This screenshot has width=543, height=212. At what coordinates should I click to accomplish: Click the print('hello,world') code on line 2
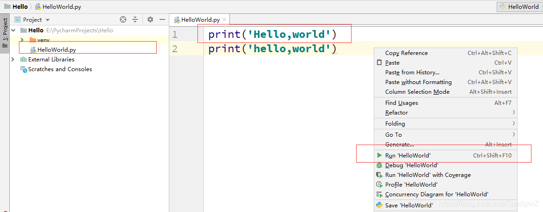(x=272, y=49)
